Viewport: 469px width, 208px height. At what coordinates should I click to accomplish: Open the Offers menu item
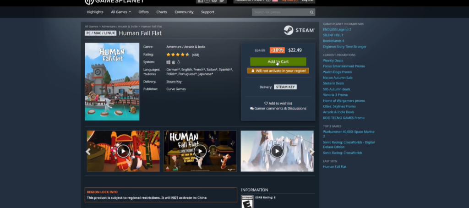click(x=143, y=12)
